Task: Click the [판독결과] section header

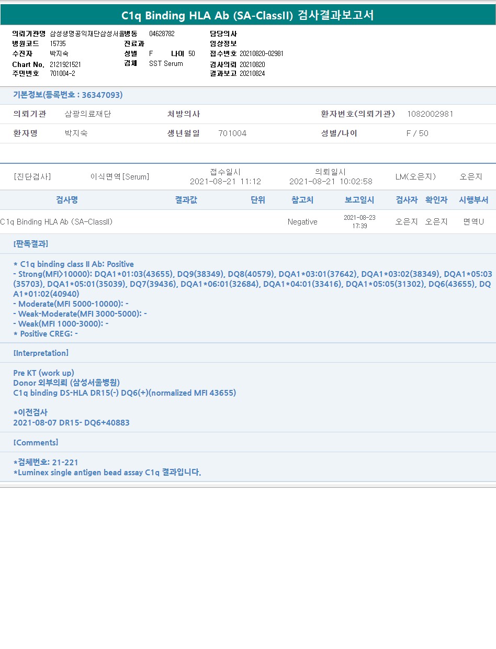Action: pyautogui.click(x=31, y=244)
